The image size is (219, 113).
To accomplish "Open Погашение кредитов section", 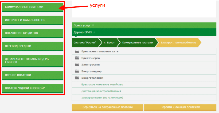I will (33, 33).
